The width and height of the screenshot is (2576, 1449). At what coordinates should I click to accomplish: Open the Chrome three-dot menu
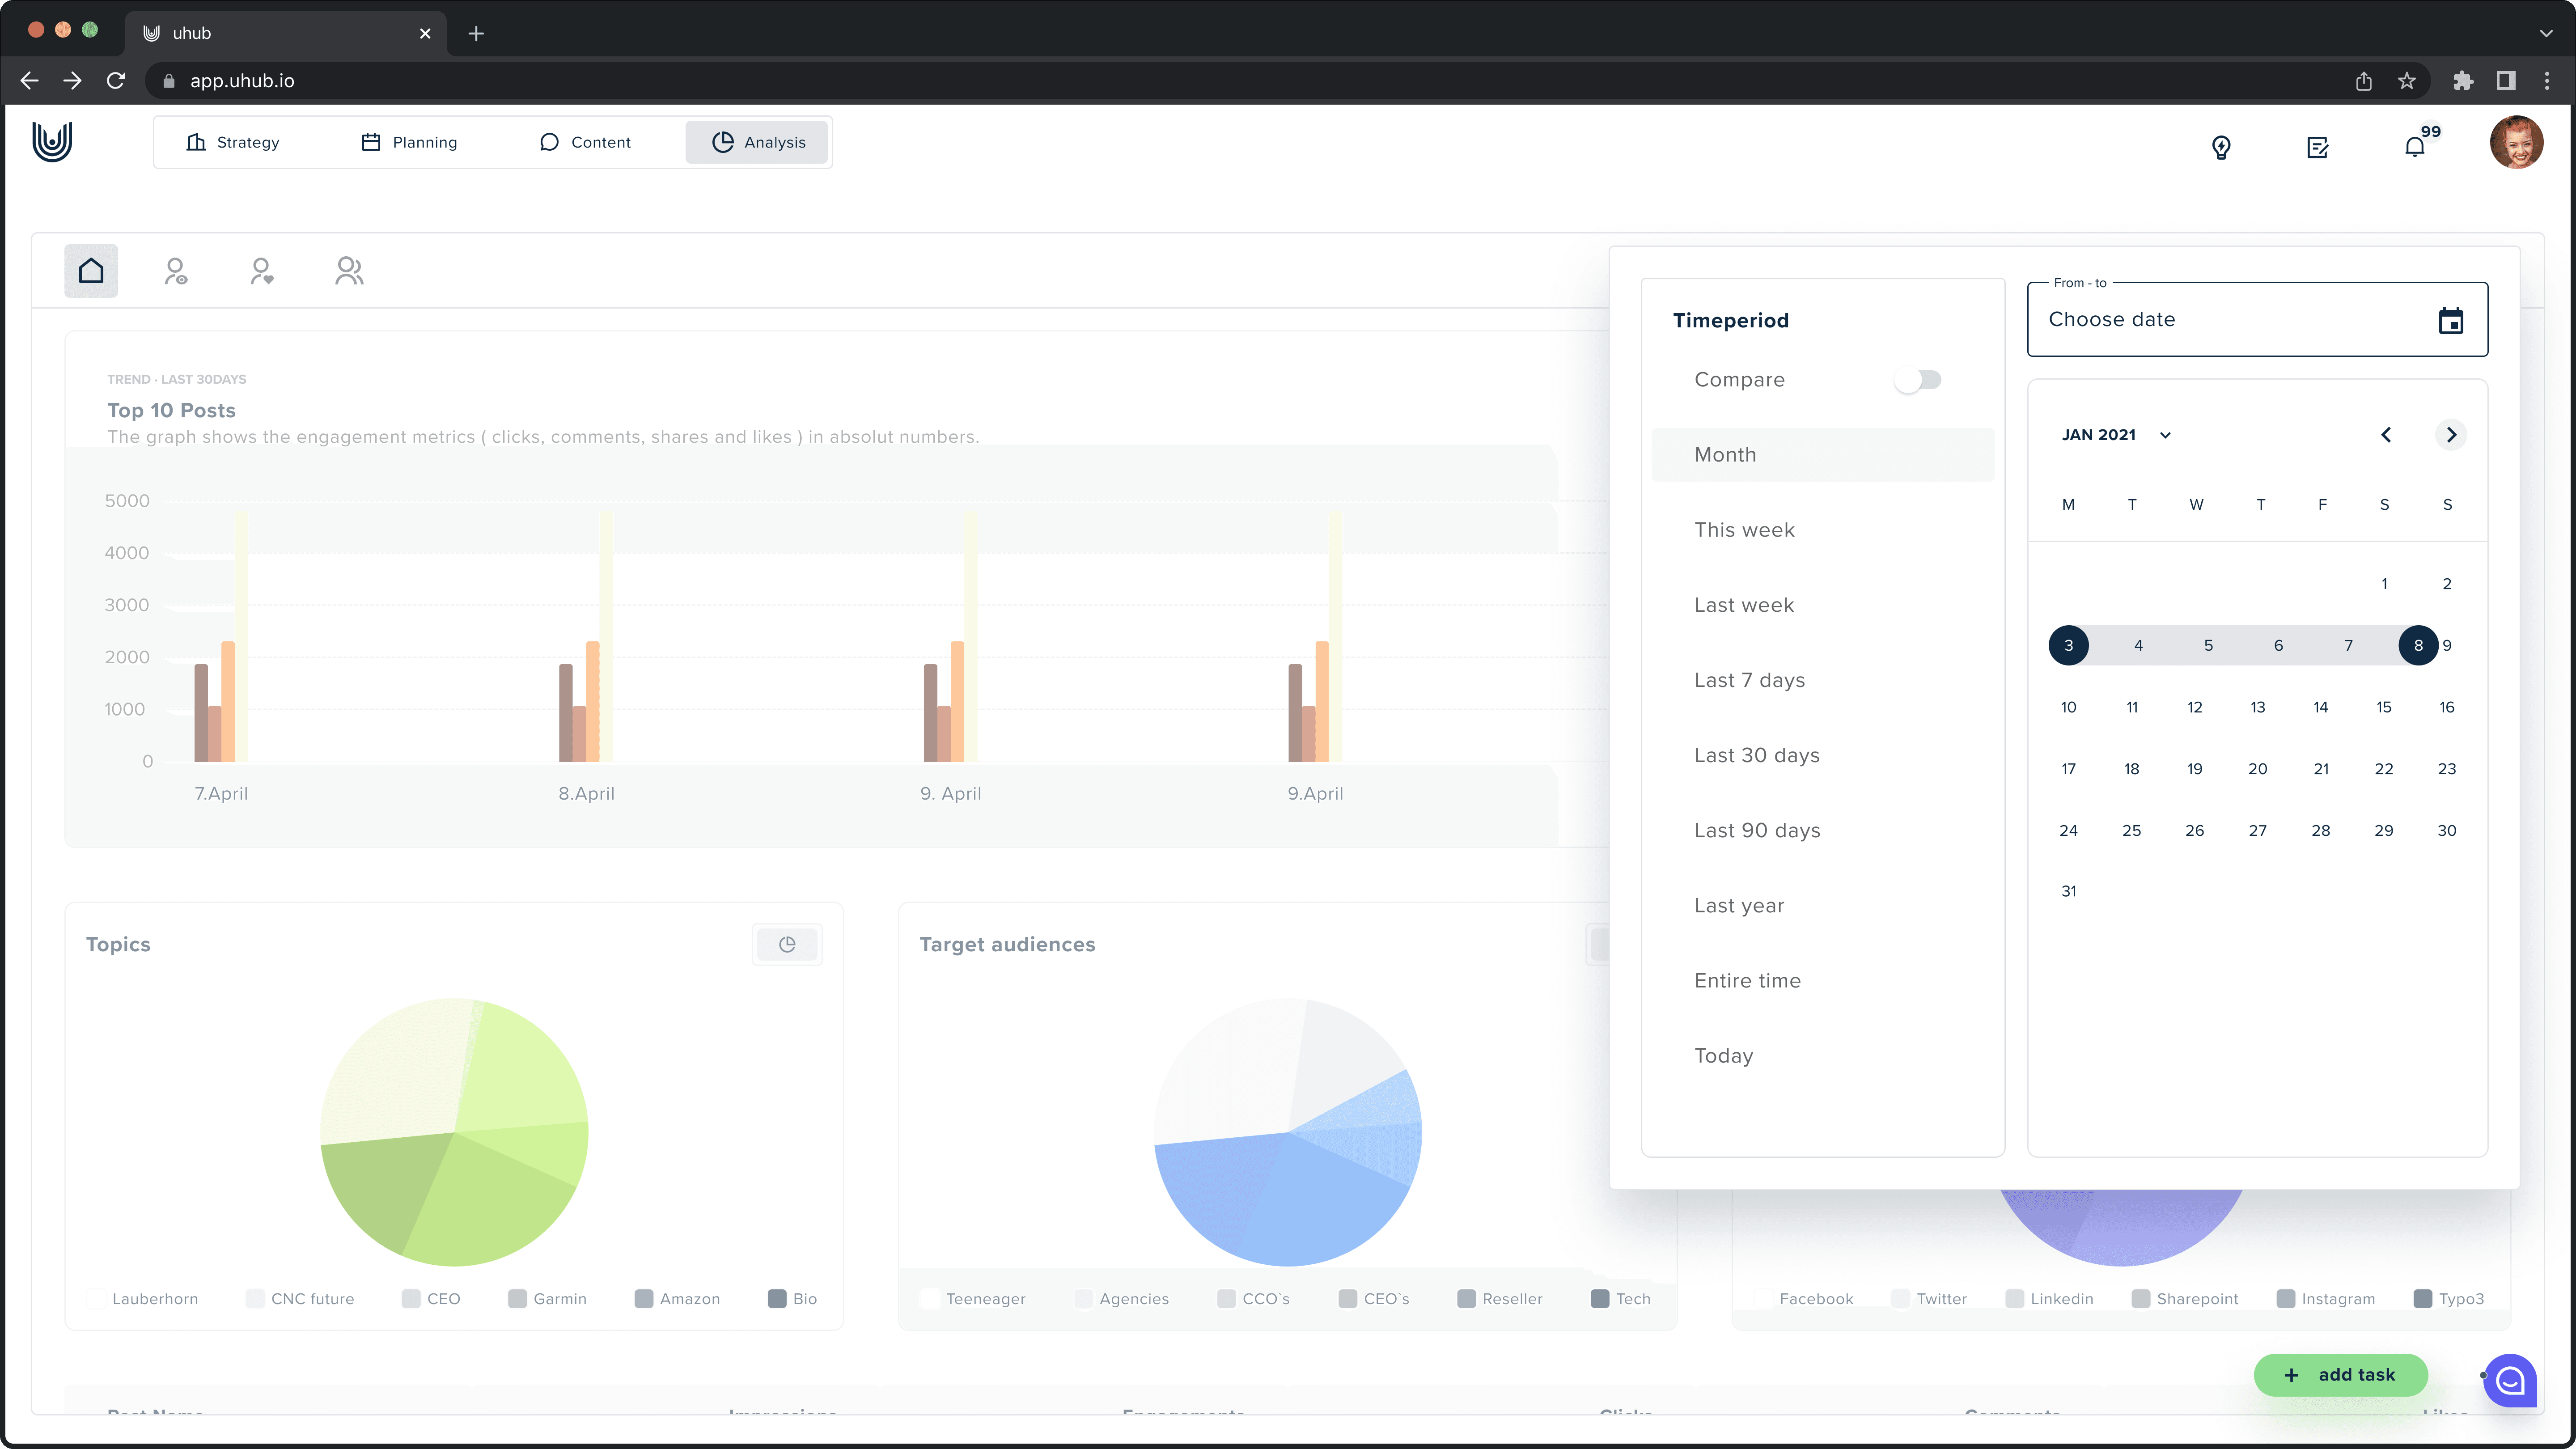pos(2547,81)
